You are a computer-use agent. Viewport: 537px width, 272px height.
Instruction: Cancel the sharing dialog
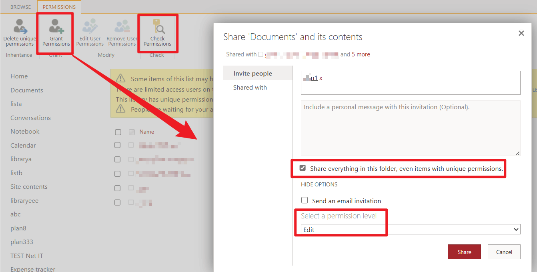click(x=504, y=252)
